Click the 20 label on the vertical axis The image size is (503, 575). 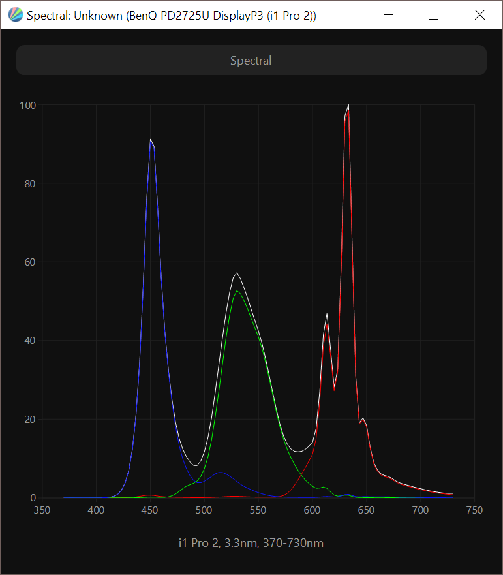pos(30,420)
